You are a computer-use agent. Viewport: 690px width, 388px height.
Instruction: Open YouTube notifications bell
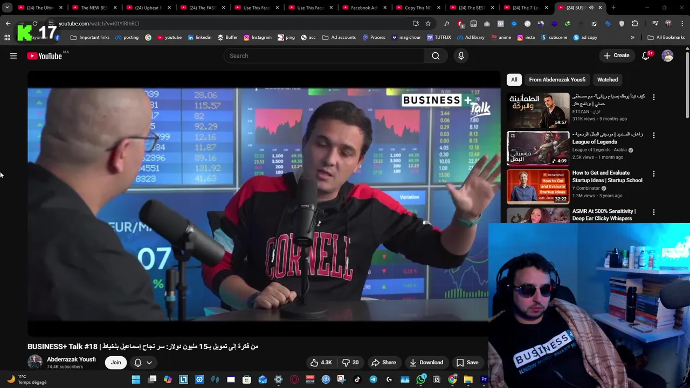point(646,56)
